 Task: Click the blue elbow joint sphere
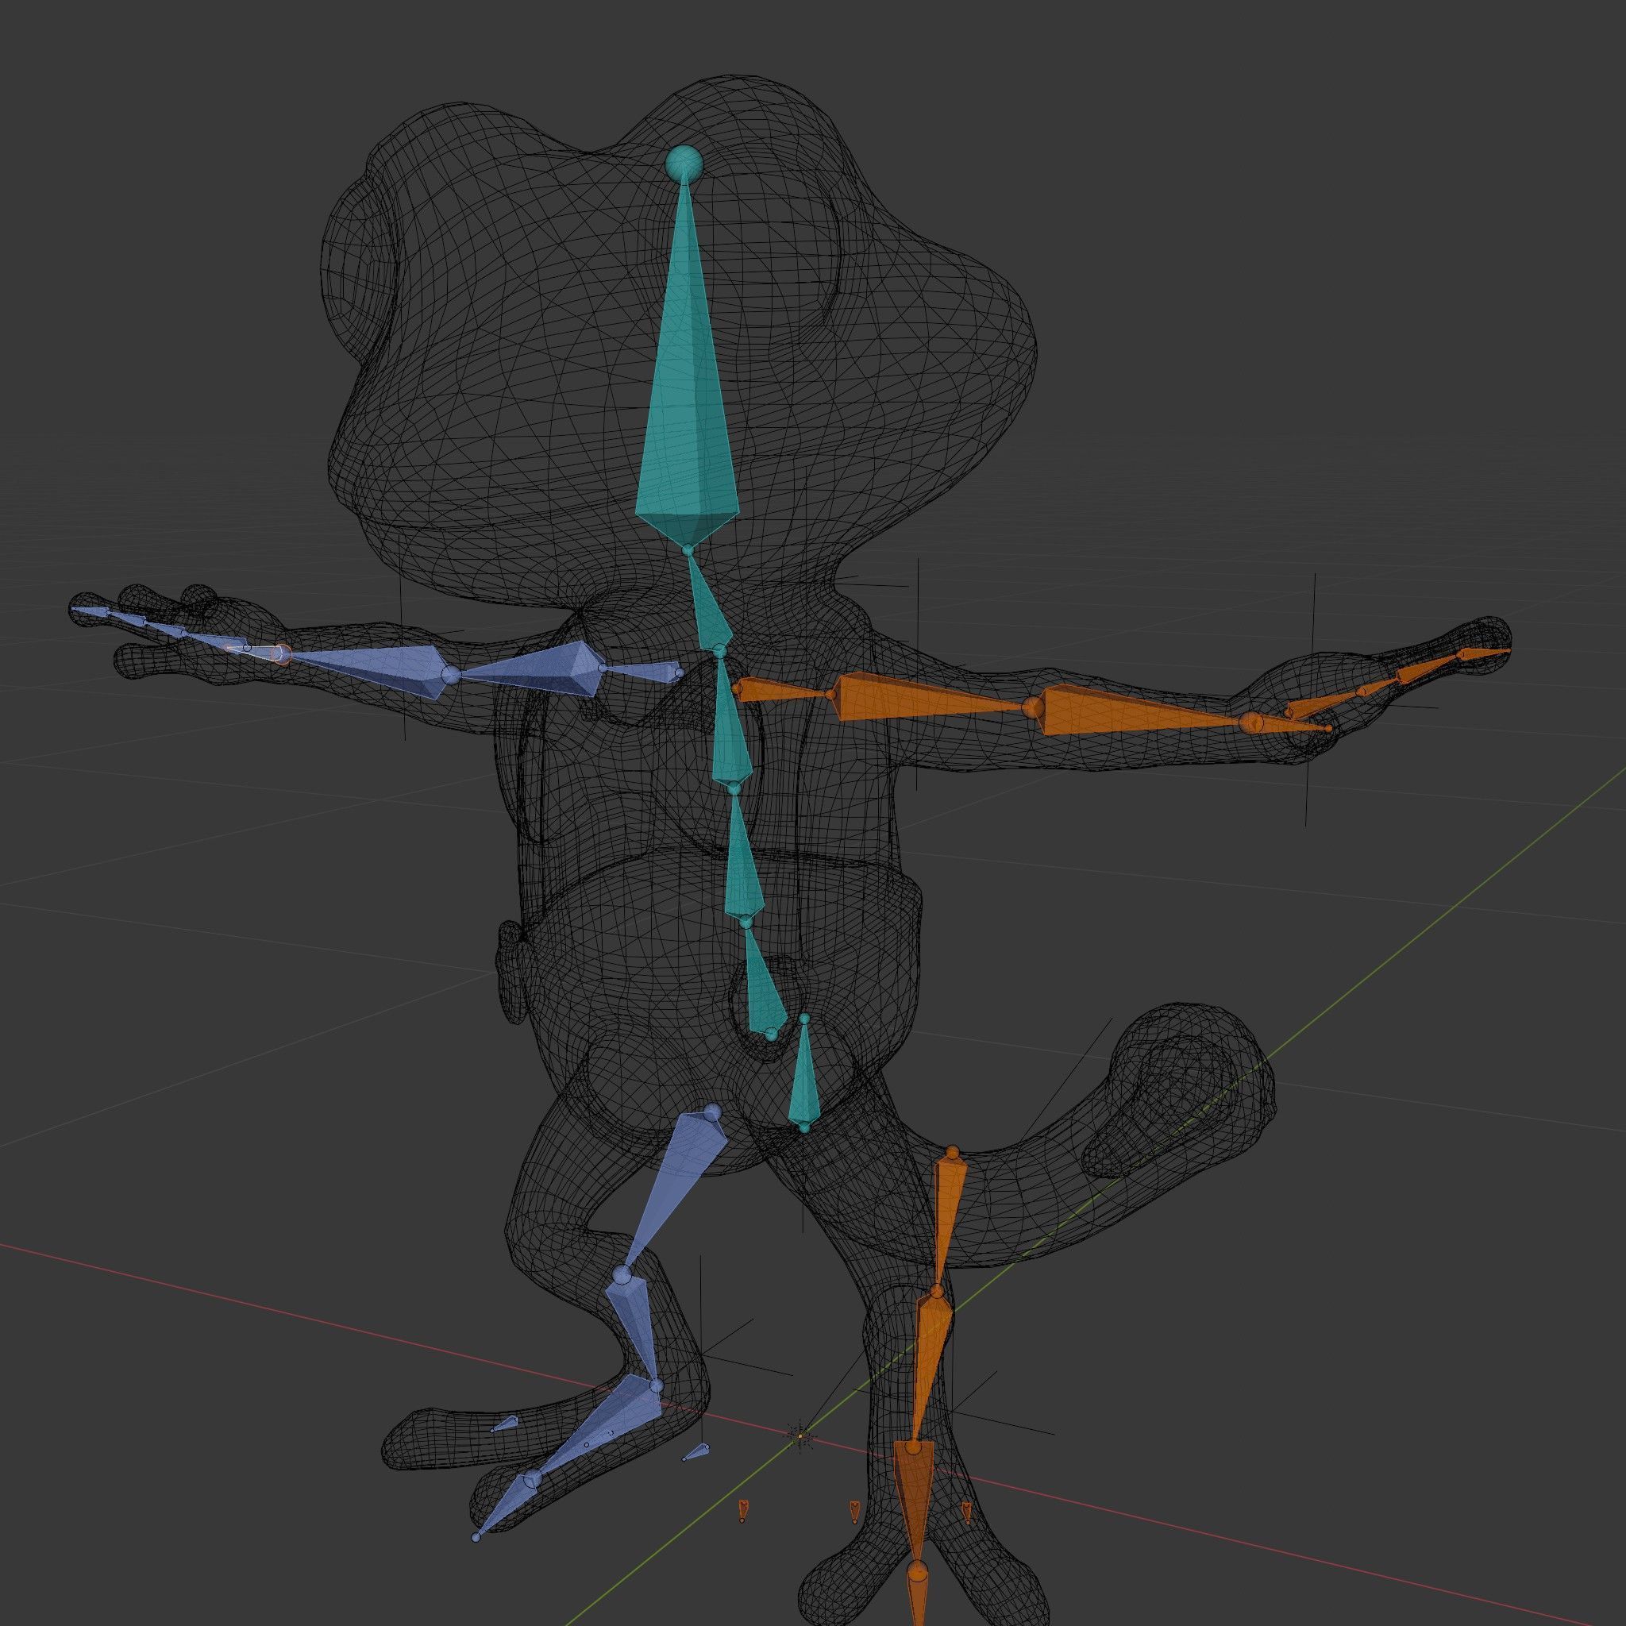pyautogui.click(x=450, y=674)
